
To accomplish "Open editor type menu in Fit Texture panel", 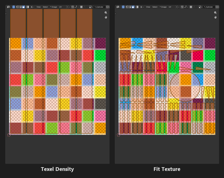I will (x=118, y=7).
